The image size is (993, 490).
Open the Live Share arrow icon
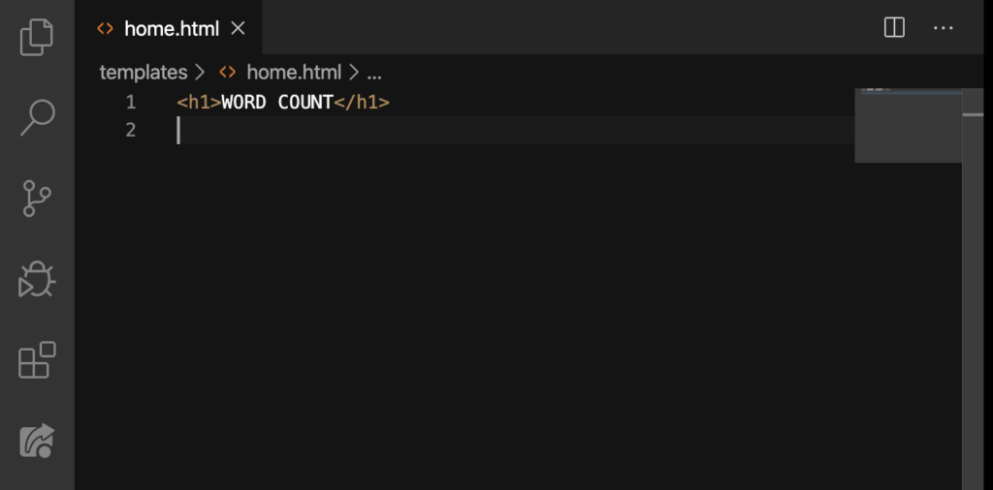37,441
